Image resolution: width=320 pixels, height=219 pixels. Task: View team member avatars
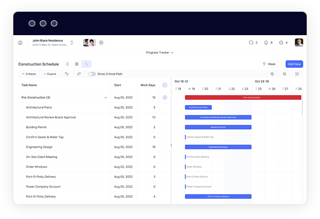pyautogui.click(x=89, y=43)
